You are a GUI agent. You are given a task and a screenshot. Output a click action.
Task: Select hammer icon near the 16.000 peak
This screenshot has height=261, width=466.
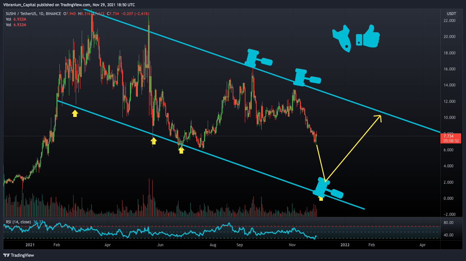pyautogui.click(x=258, y=58)
